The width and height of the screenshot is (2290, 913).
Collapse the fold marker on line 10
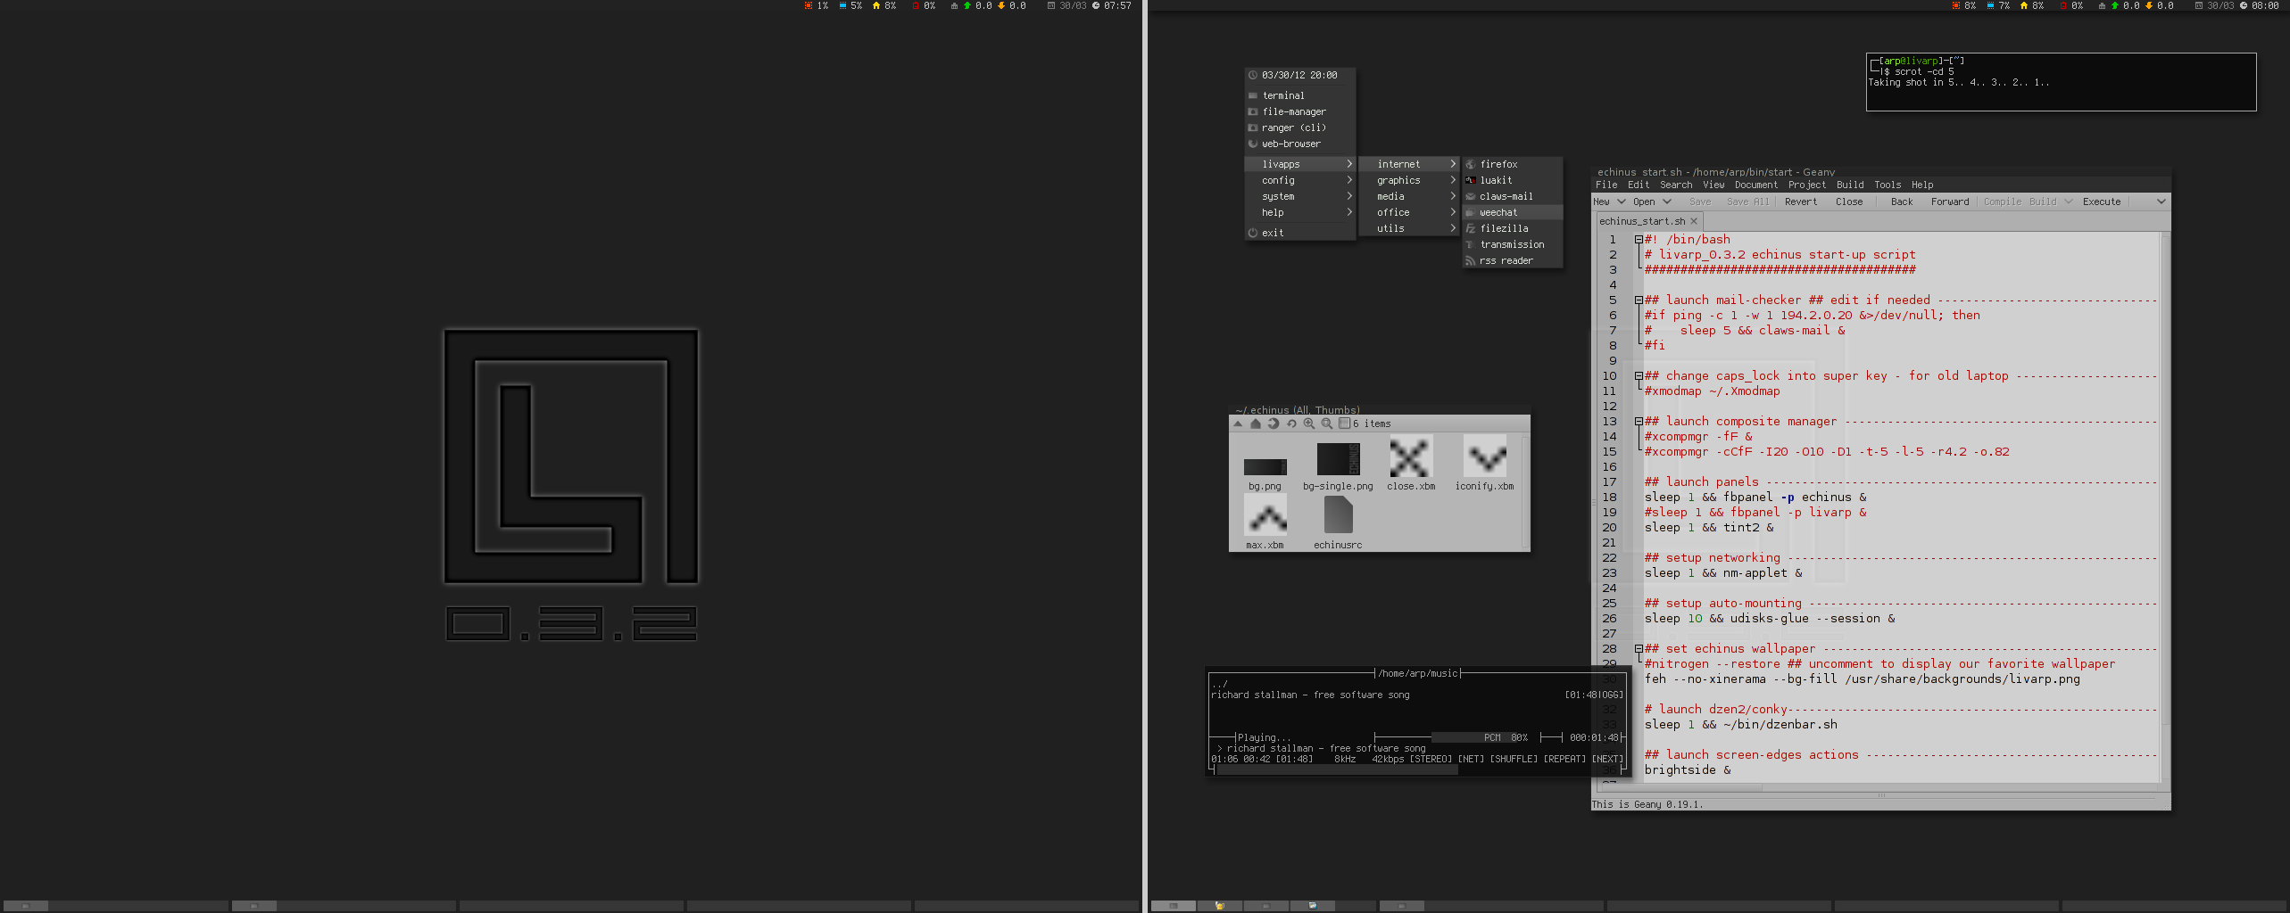(x=1639, y=376)
